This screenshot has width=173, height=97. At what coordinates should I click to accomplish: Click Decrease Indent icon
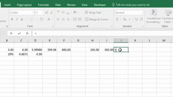click(x=75, y=19)
